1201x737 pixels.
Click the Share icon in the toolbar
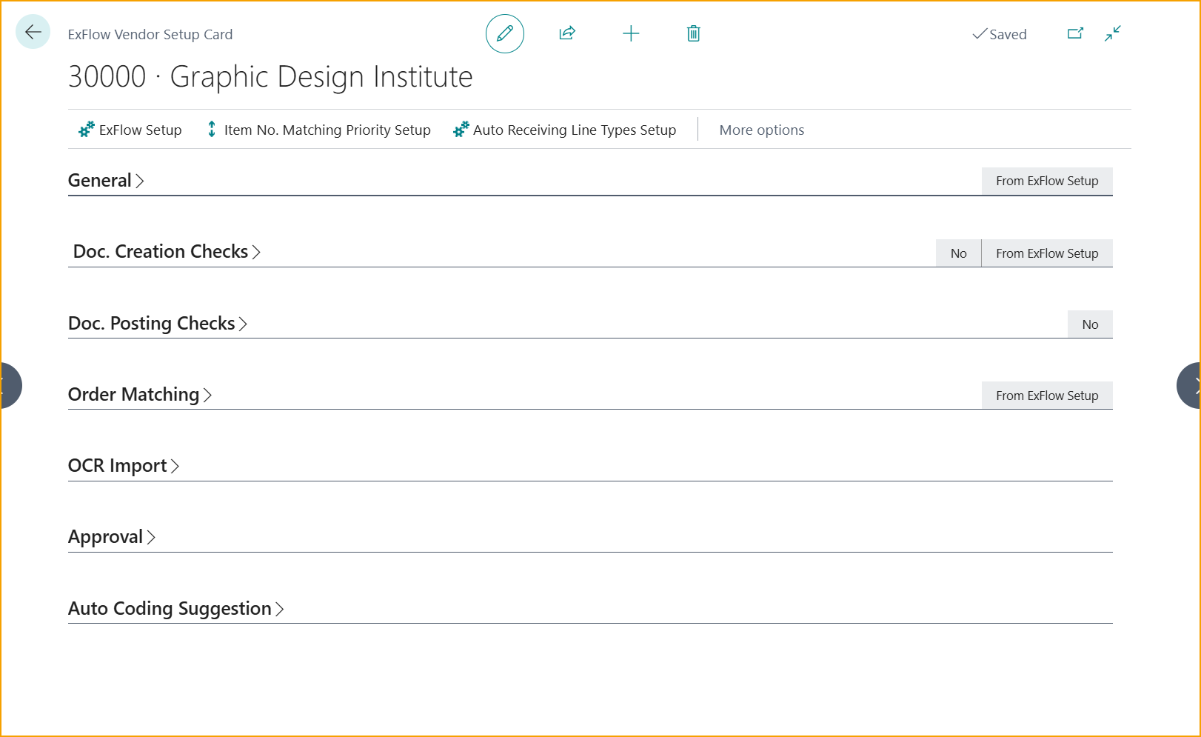click(567, 33)
